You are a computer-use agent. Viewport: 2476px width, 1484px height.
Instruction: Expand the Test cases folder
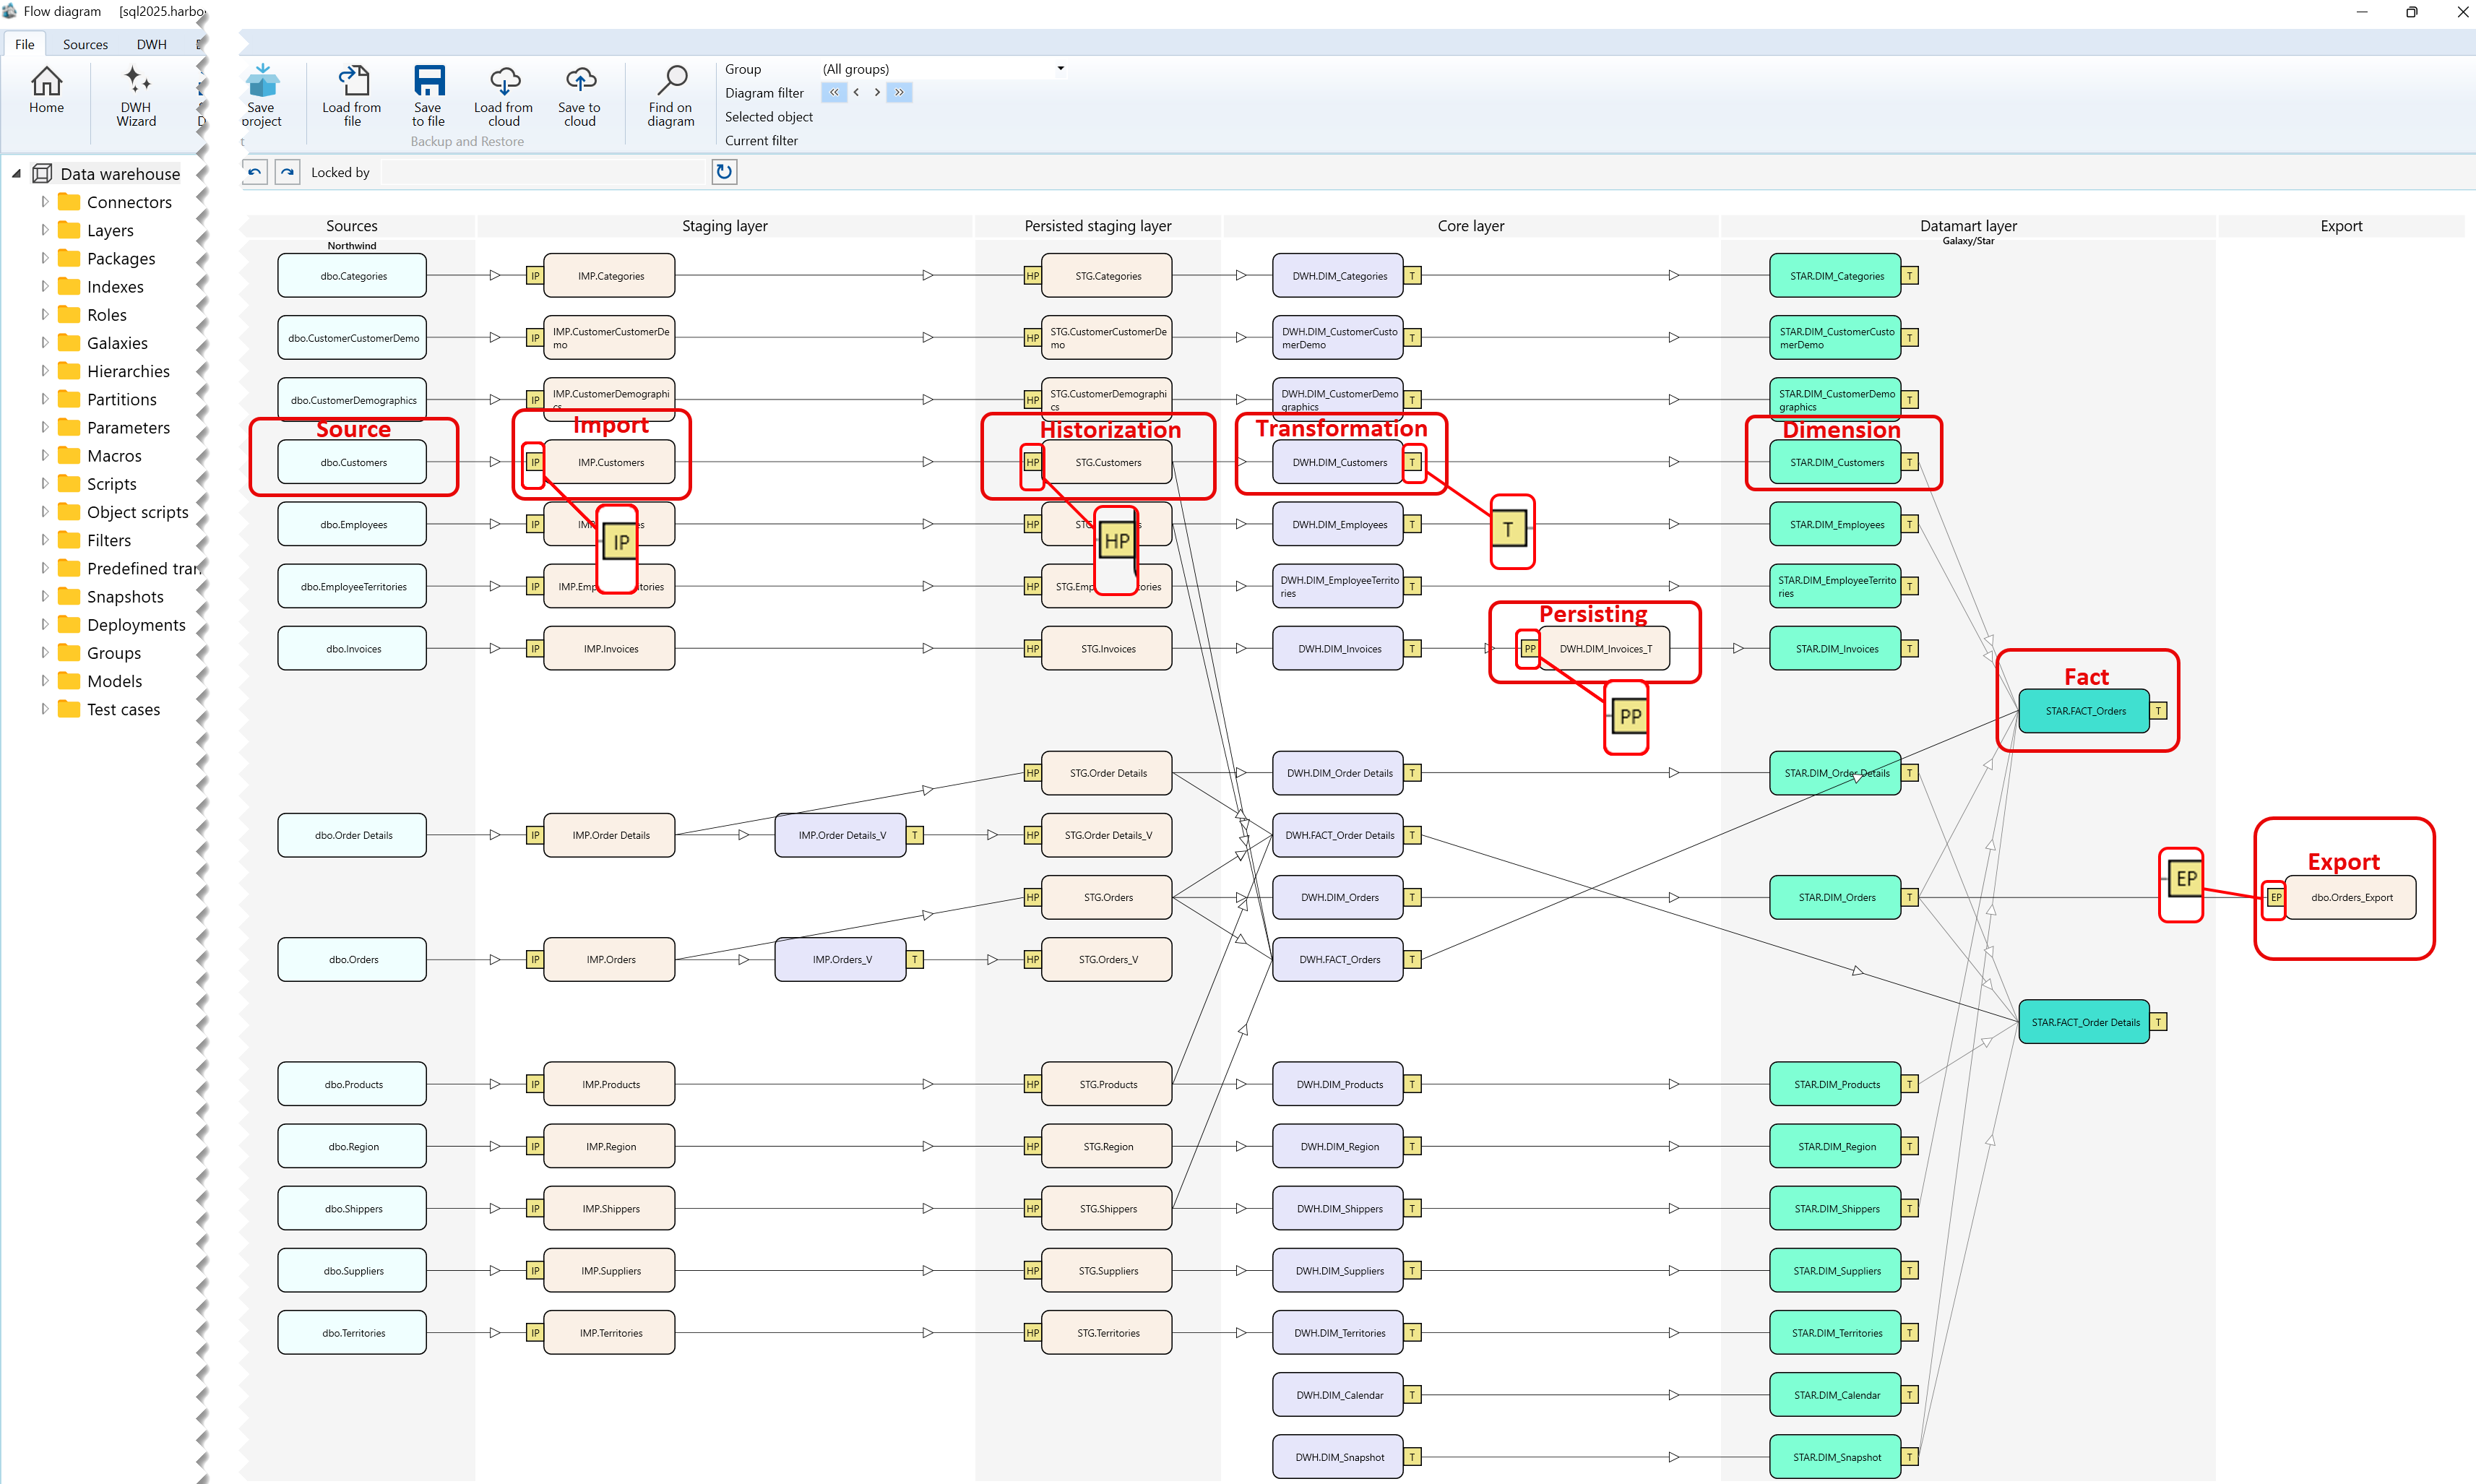click(44, 709)
